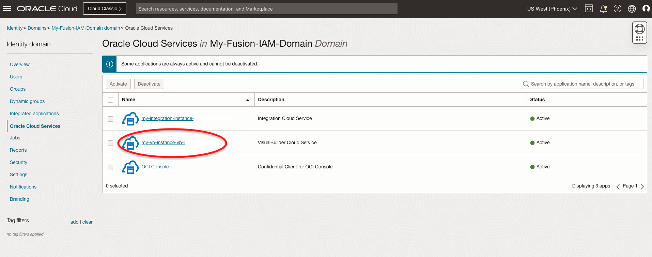Open Cloud Shell developer tools icon
Viewport: 652px width, 257px height.
(x=589, y=9)
